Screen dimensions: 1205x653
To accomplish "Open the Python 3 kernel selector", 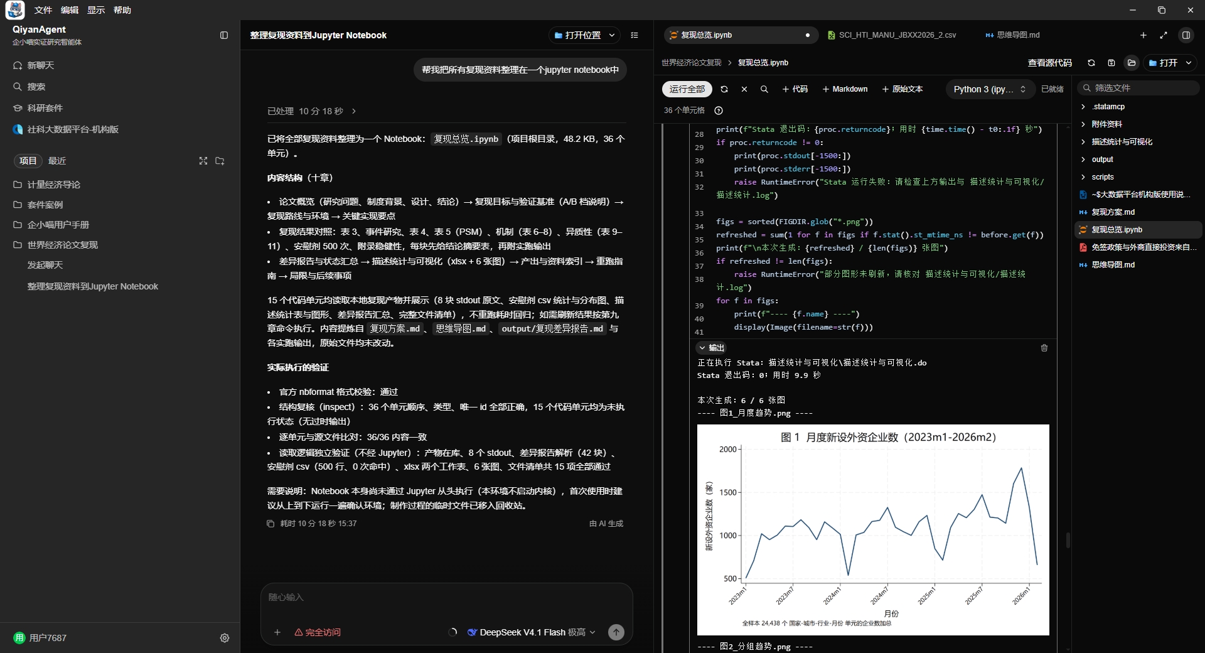I will (990, 89).
